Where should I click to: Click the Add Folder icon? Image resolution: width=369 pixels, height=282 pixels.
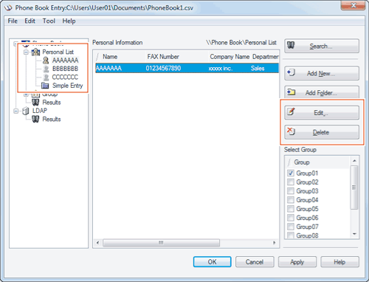(x=292, y=92)
